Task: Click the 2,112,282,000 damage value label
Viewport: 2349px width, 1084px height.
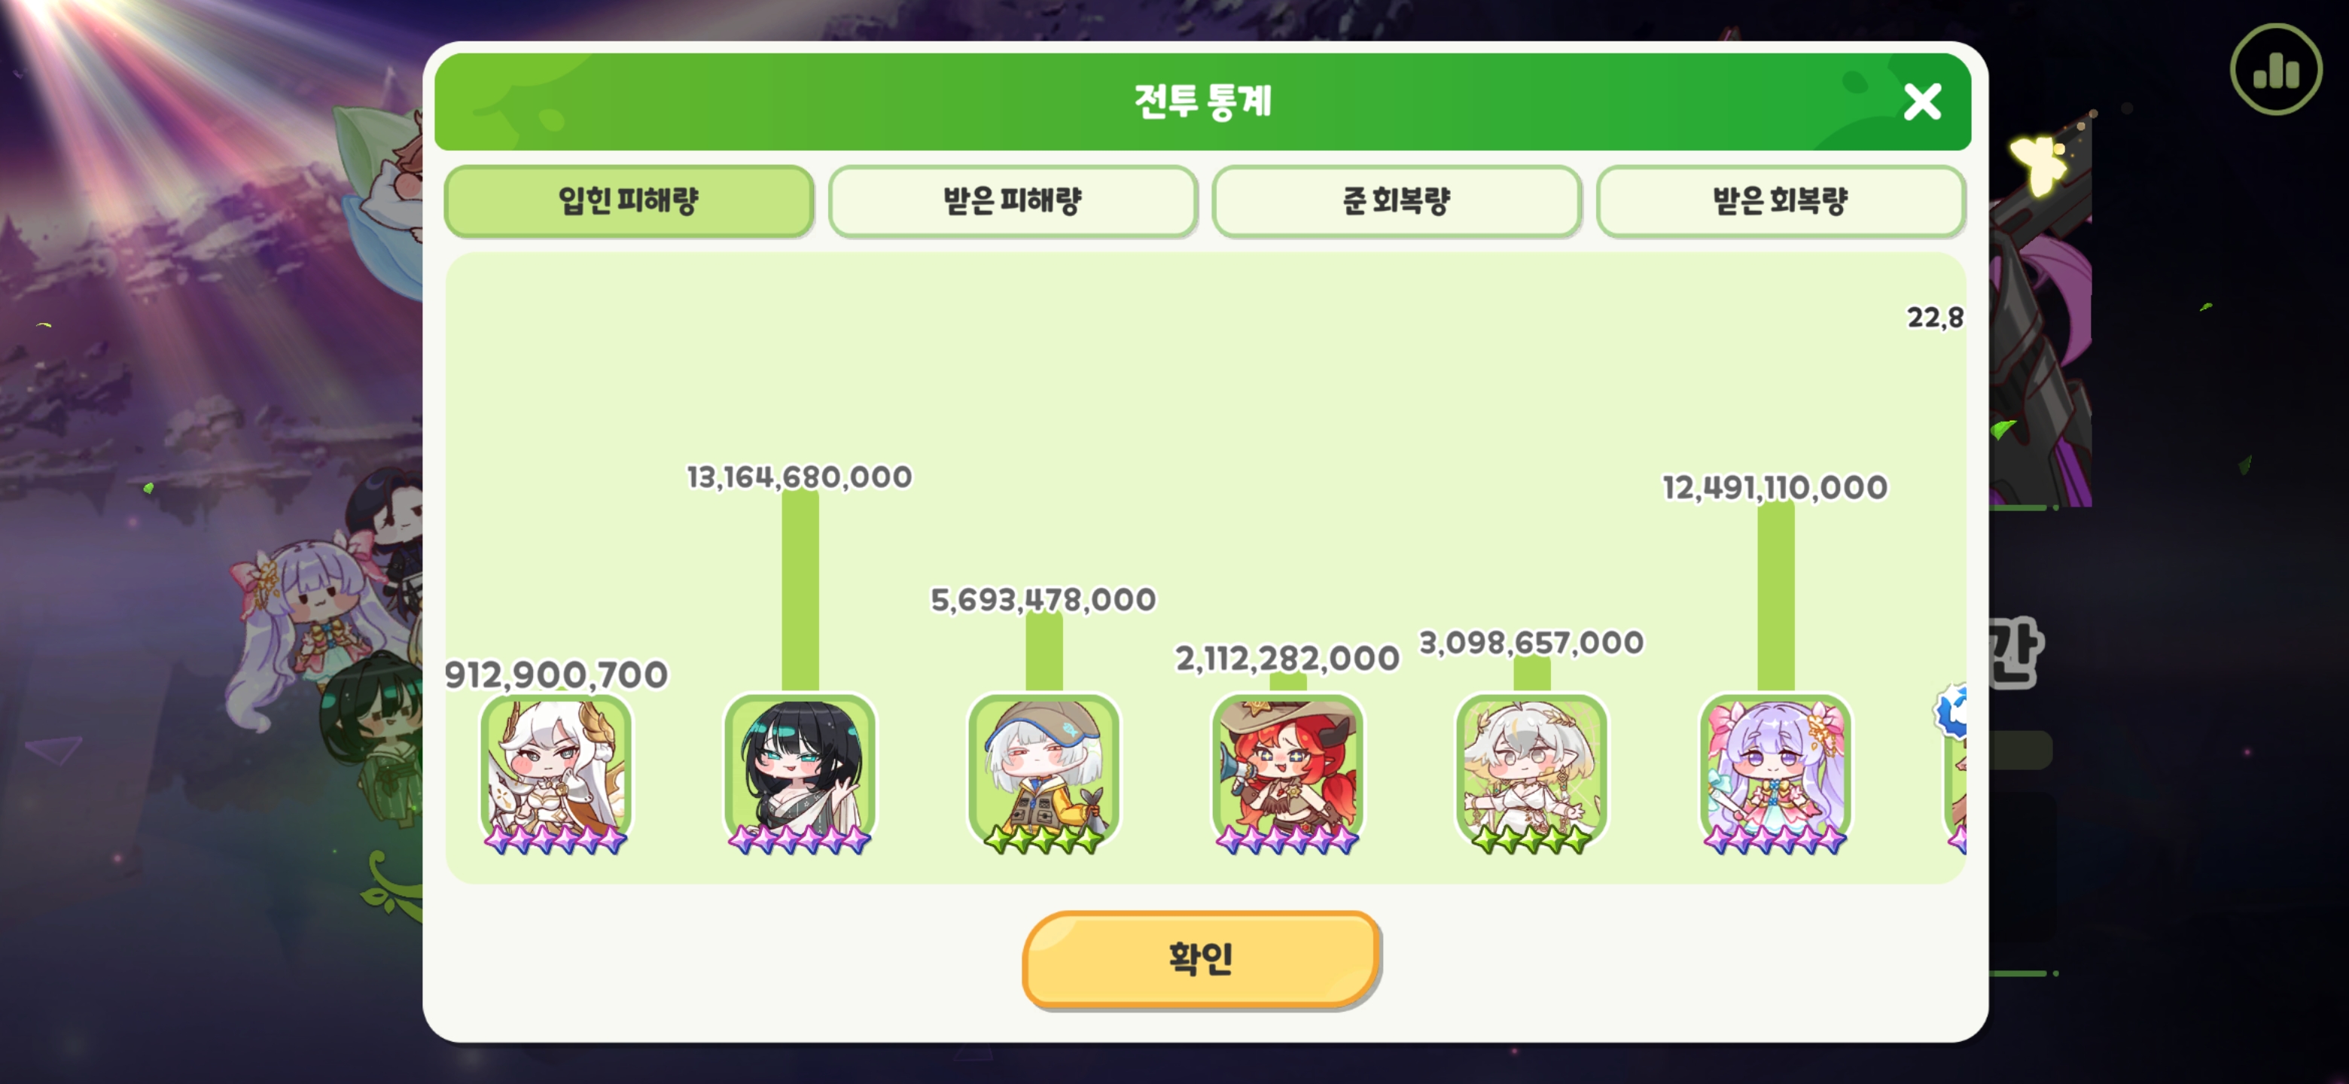Action: [1287, 658]
